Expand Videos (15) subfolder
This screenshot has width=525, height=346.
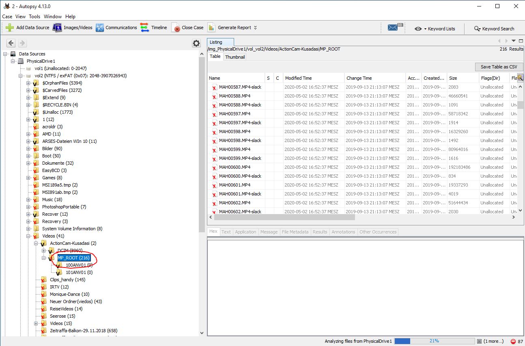pos(36,323)
